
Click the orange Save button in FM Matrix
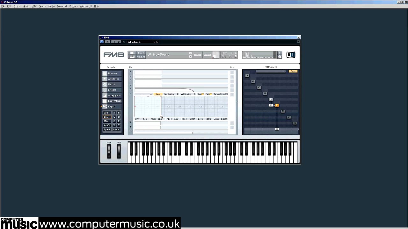coord(293,71)
